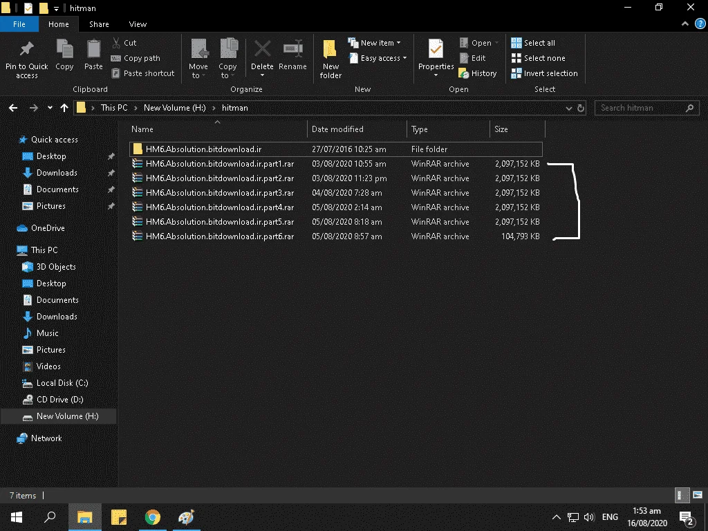Create a New folder from the ribbon
The image size is (708, 531).
pos(330,59)
